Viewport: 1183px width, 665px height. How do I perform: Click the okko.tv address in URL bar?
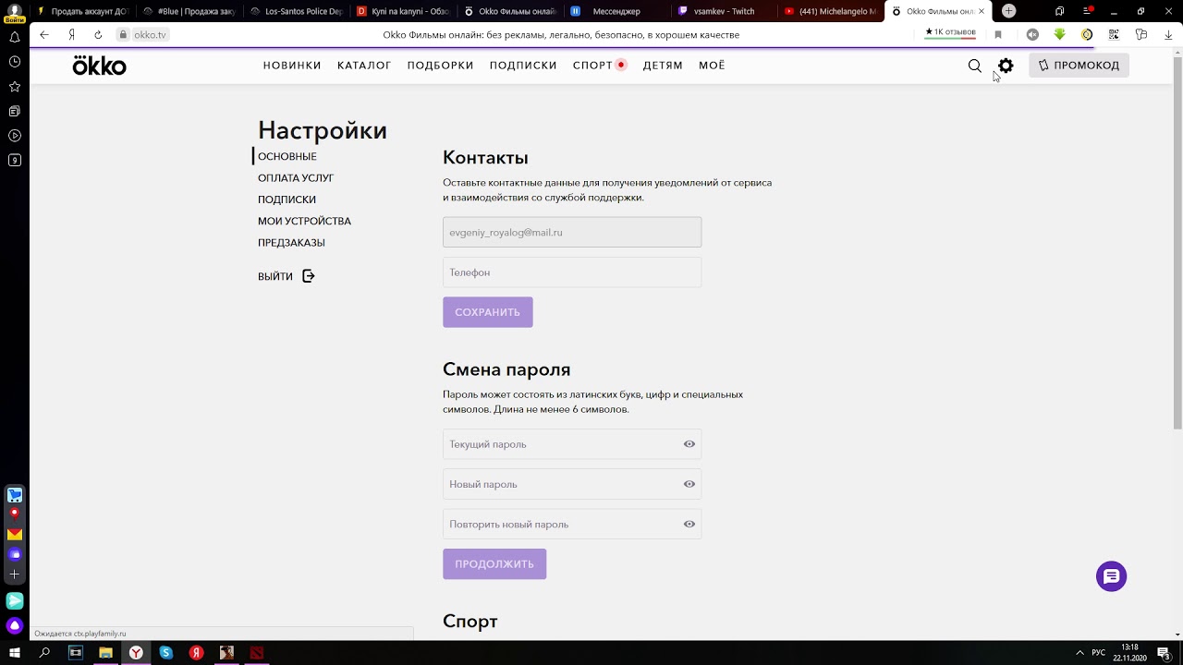[x=151, y=34]
